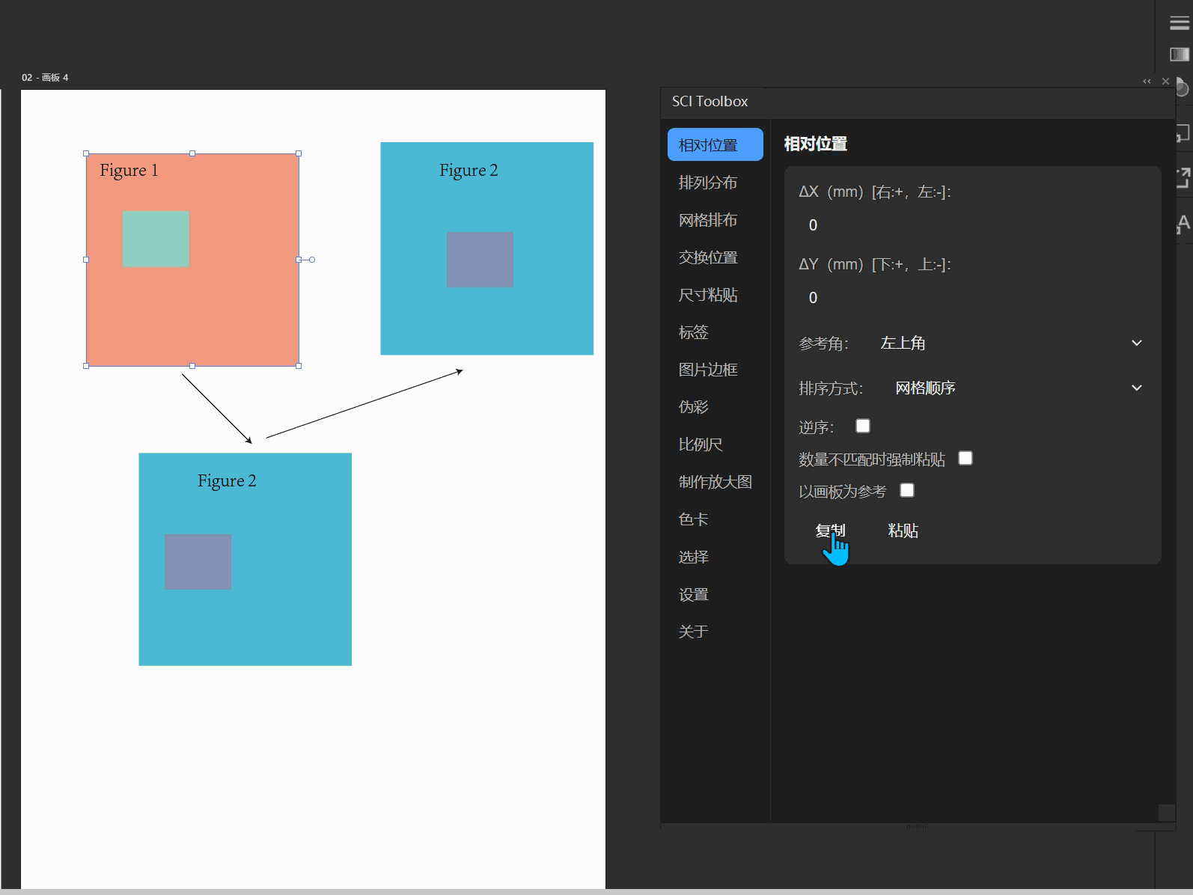Select the gray square in the bottom Figure 2
The image size is (1193, 895).
click(x=198, y=562)
